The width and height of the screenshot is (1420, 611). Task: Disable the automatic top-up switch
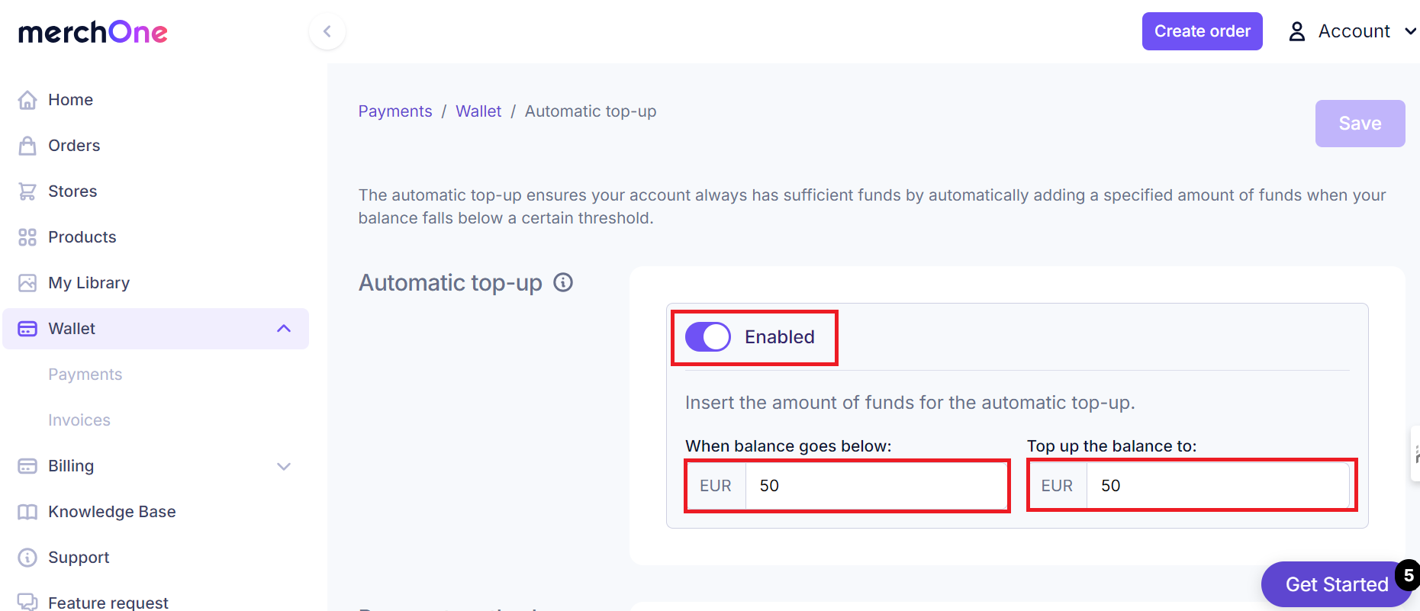707,336
